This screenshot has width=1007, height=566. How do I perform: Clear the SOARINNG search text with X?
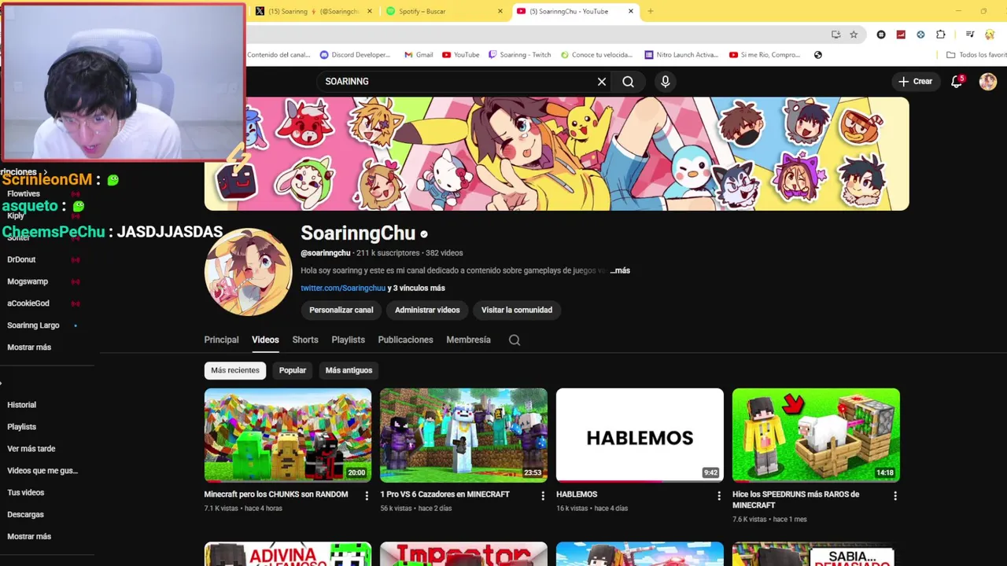click(602, 82)
